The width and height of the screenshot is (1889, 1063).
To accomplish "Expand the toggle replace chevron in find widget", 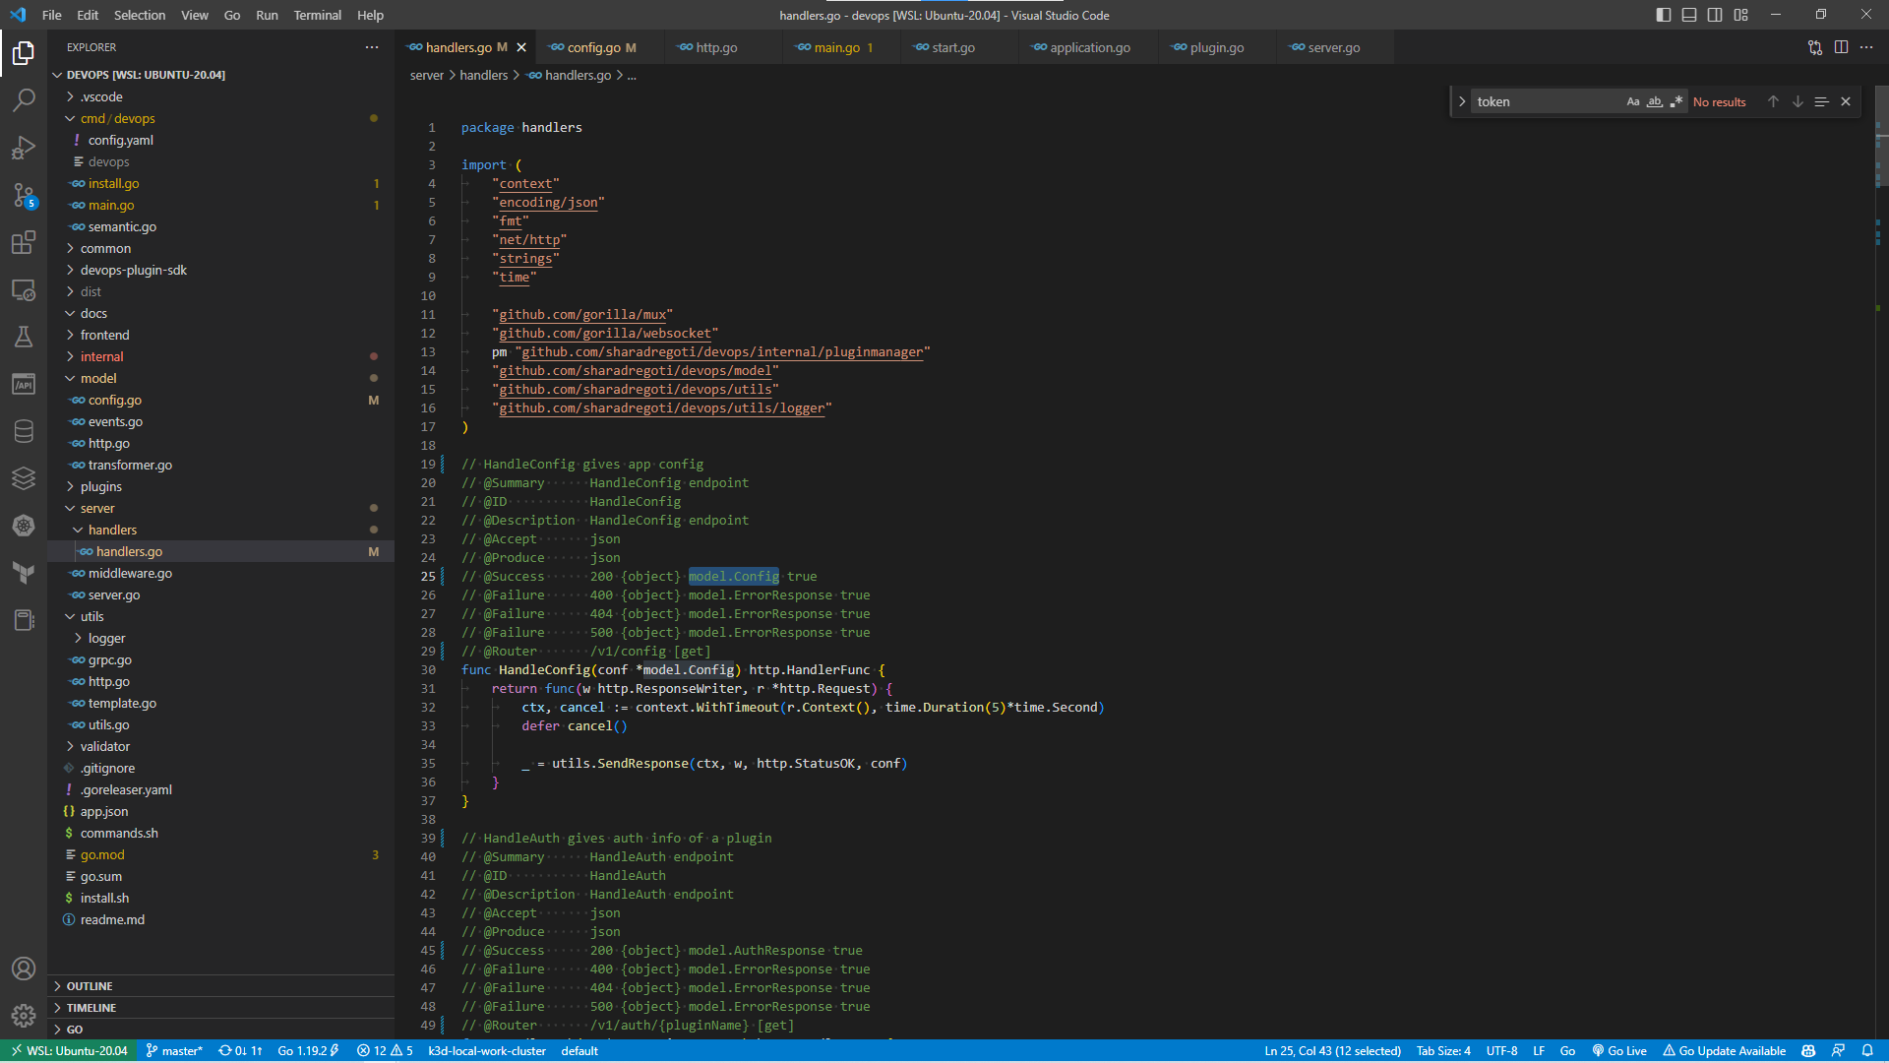I will pos(1463,100).
